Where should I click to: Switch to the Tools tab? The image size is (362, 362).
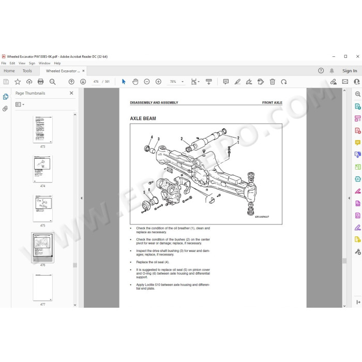click(x=27, y=71)
